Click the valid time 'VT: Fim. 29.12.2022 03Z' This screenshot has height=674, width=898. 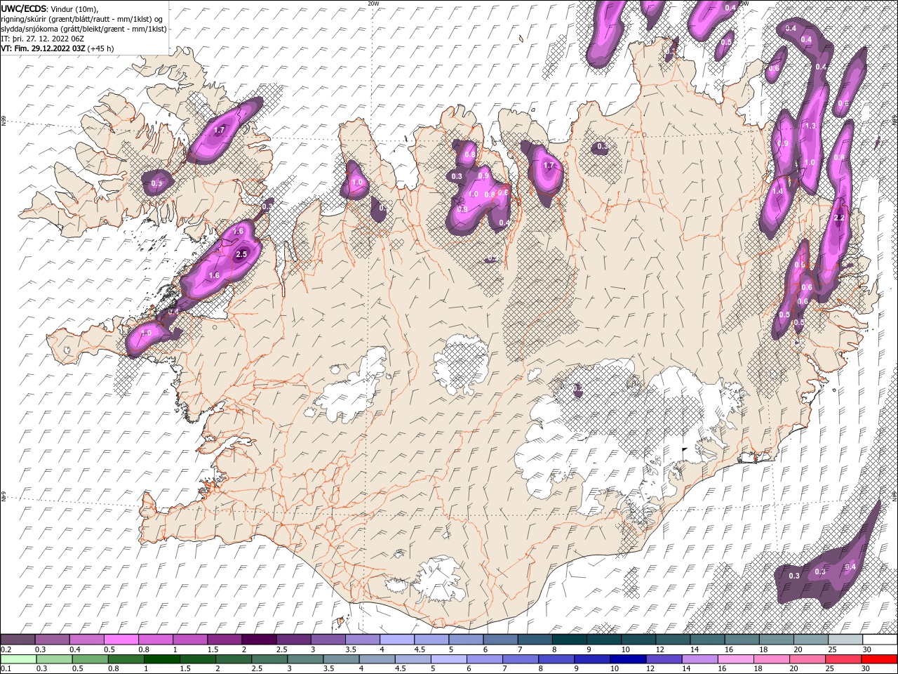click(43, 48)
